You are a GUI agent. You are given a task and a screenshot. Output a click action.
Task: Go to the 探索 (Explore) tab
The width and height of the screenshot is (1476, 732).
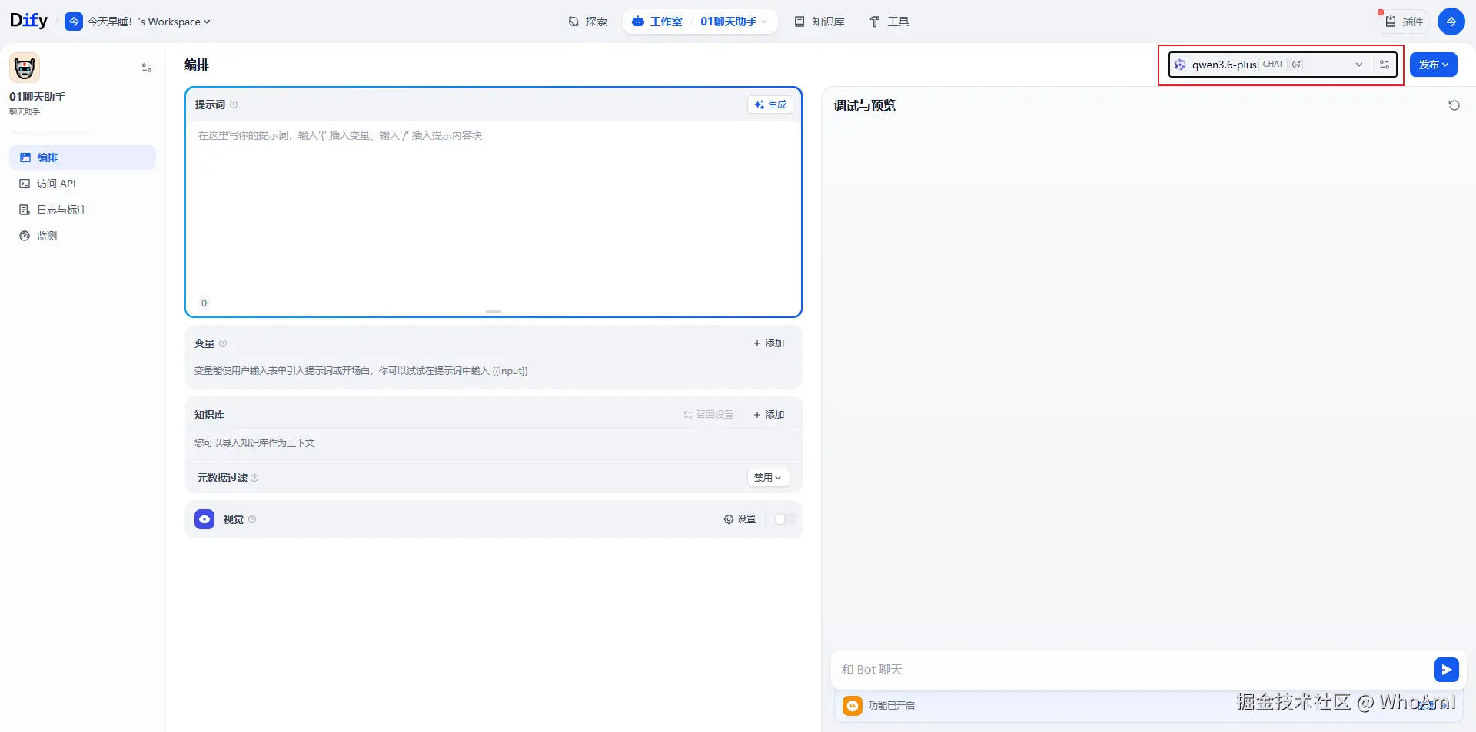coord(588,22)
